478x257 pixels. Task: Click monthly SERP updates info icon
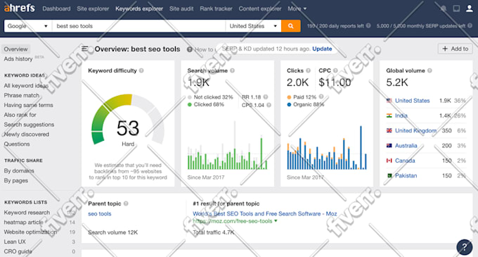pos(470,25)
